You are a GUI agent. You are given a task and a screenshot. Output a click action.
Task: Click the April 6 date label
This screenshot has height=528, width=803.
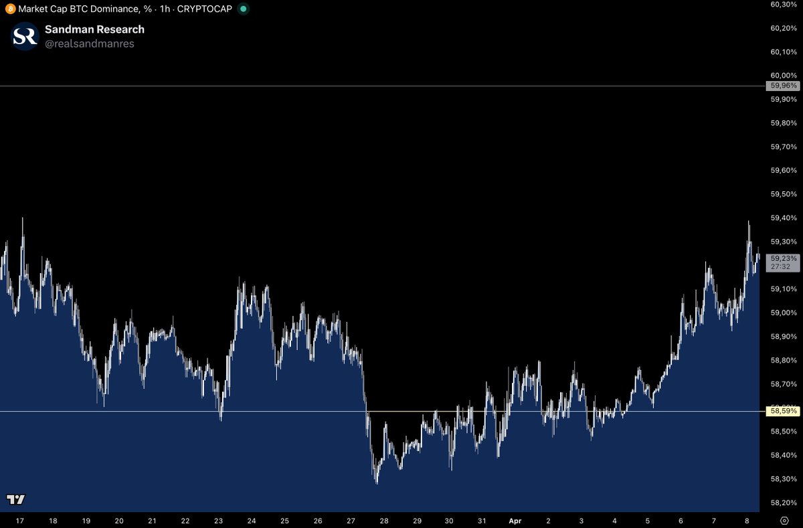click(681, 521)
